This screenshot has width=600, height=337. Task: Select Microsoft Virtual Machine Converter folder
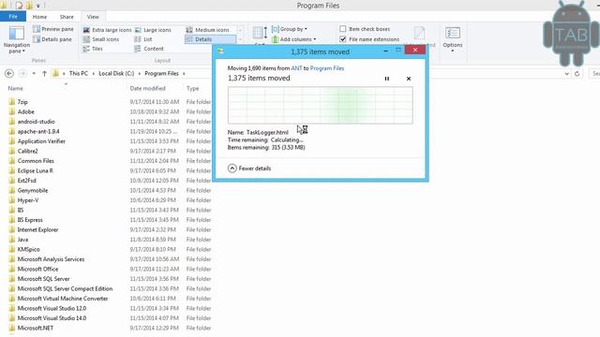pyautogui.click(x=63, y=299)
